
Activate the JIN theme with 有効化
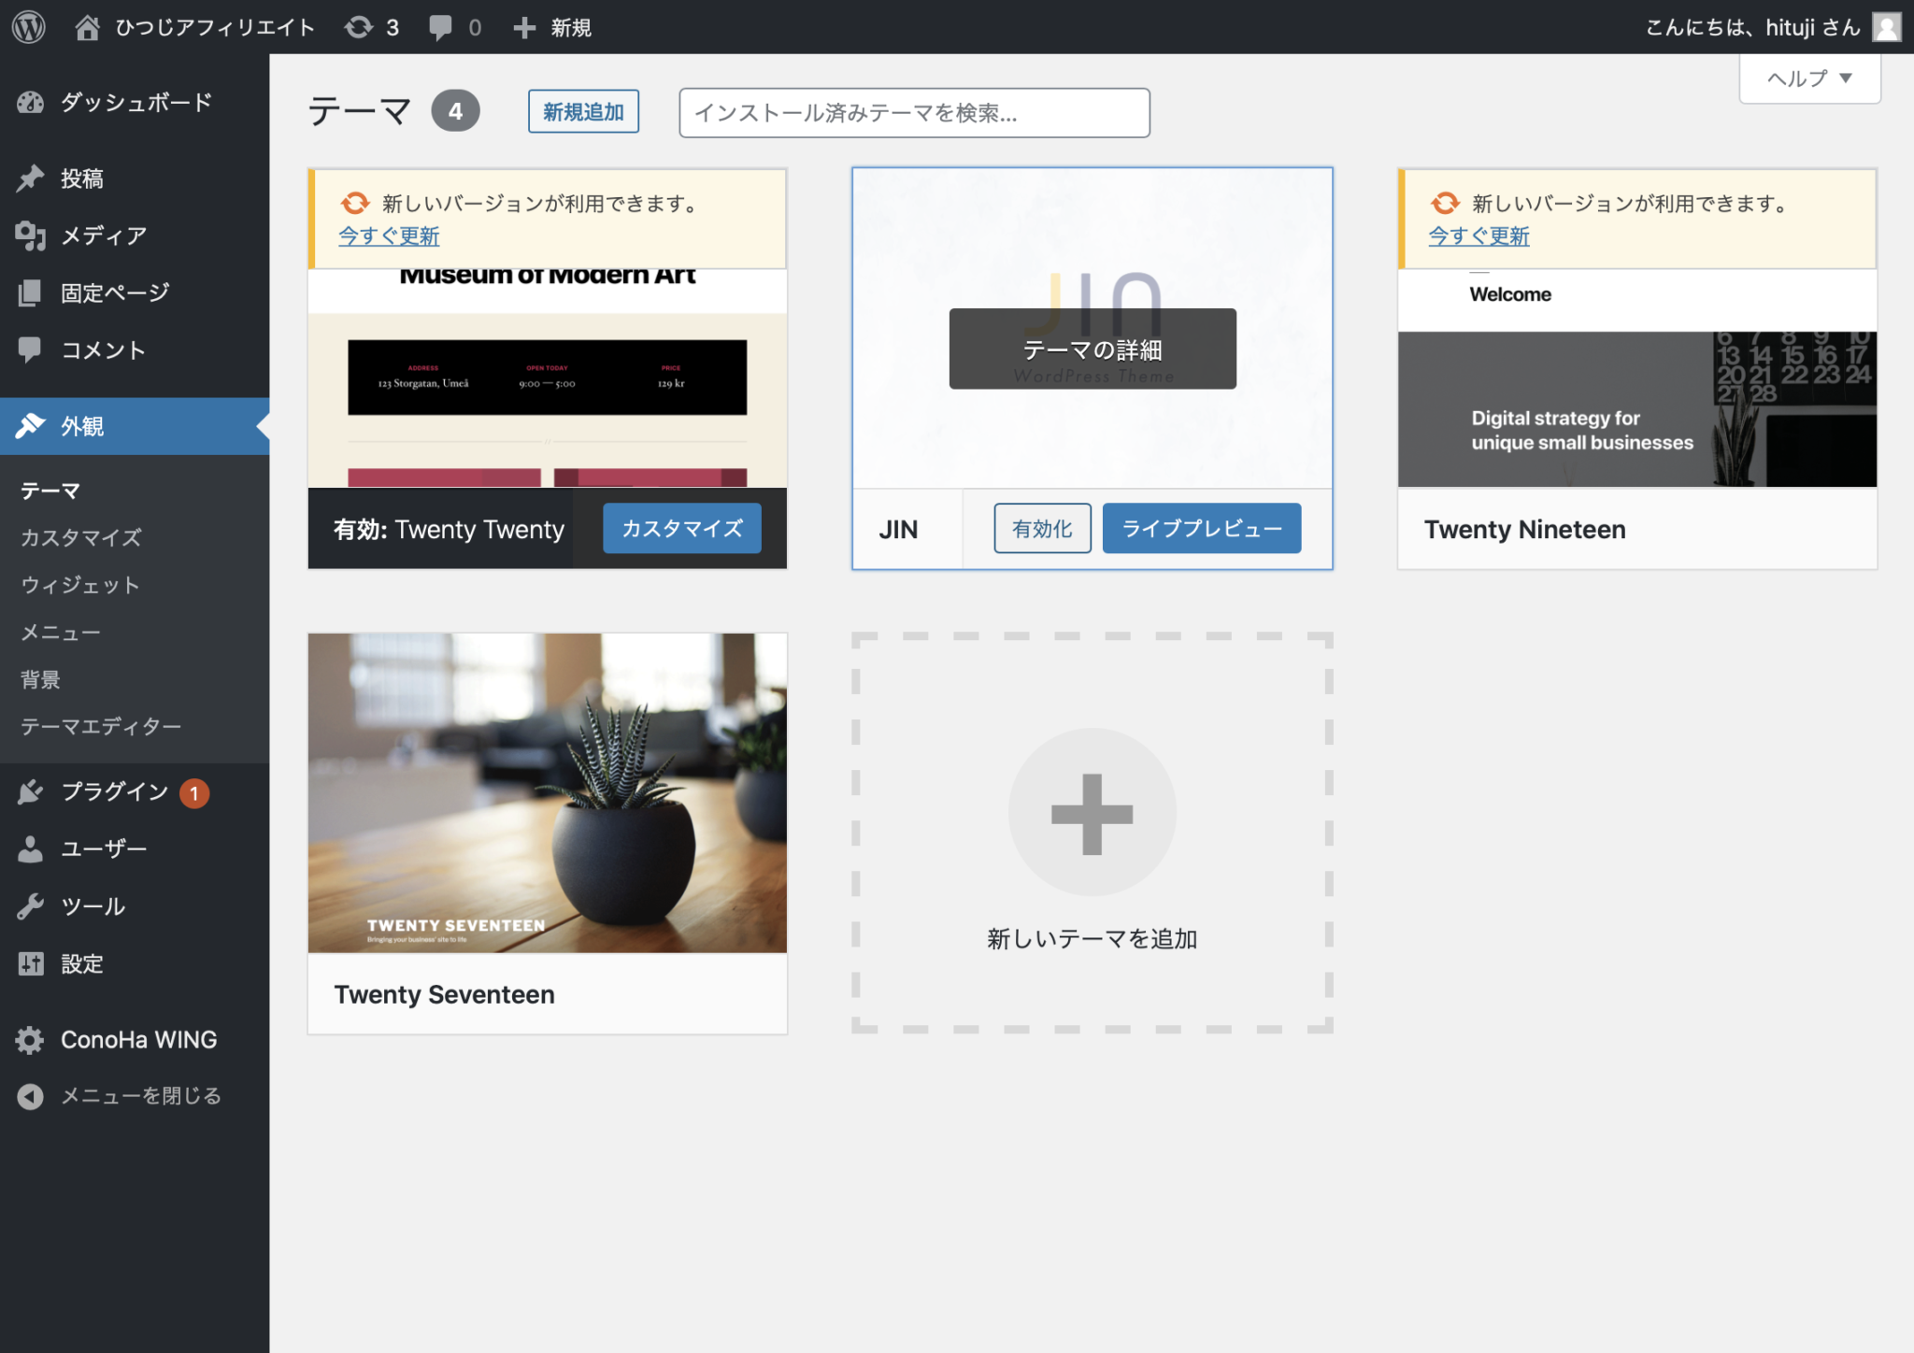(x=1041, y=528)
